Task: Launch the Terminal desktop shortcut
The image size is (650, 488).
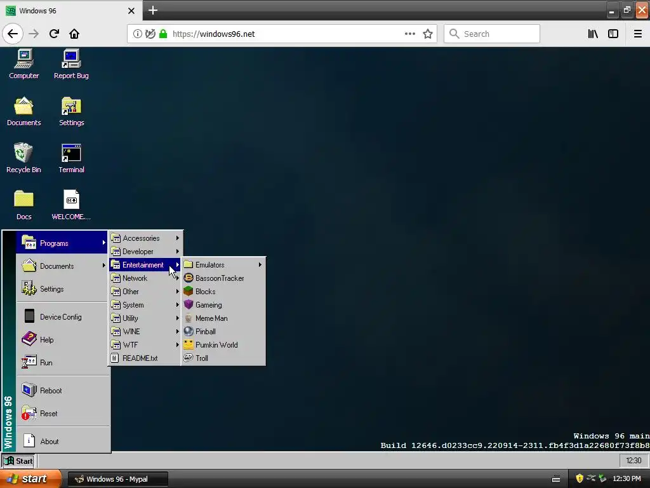Action: [x=71, y=158]
